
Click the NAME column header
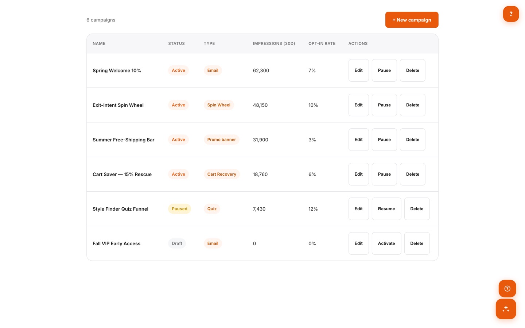pos(99,43)
